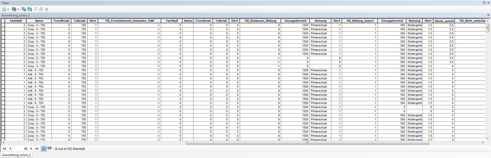Toggle Show selected records view
Image resolution: width=491 pixels, height=158 pixels.
50,148
